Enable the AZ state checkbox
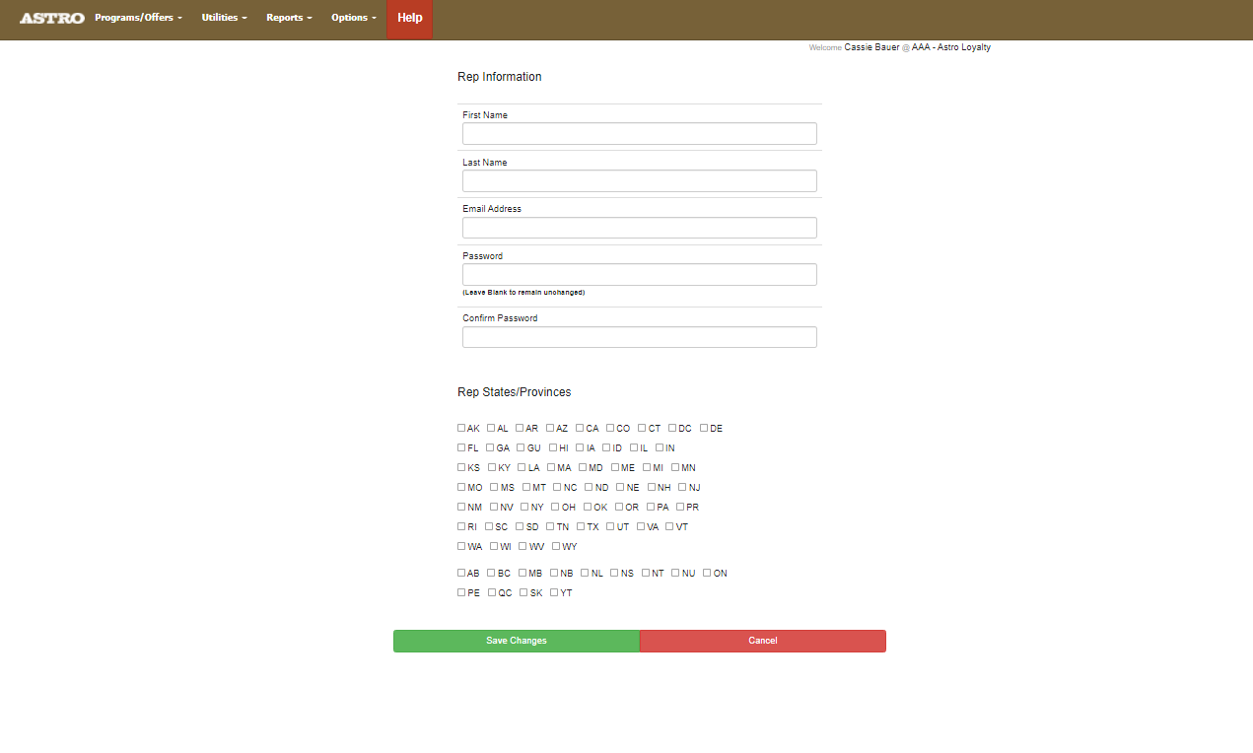 (550, 428)
